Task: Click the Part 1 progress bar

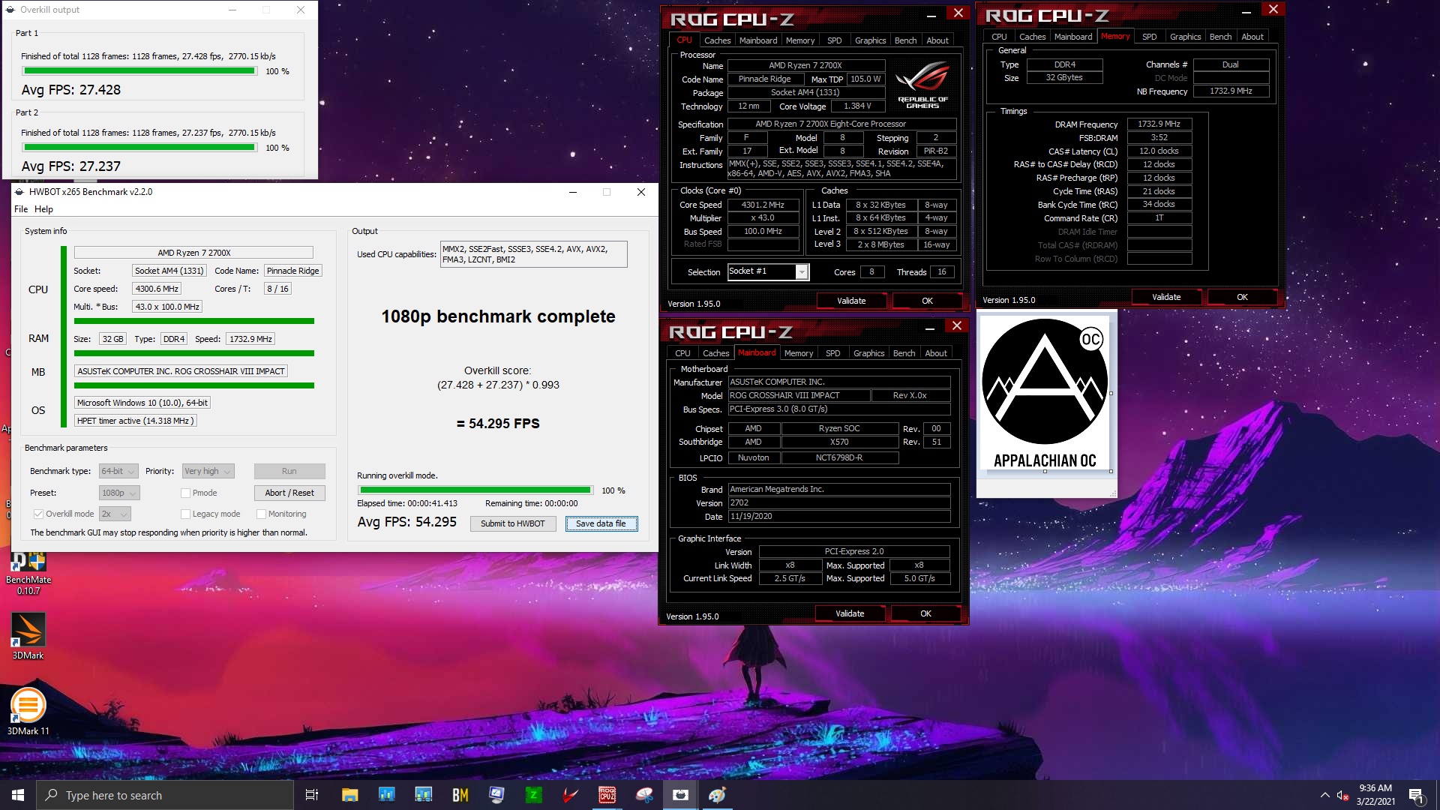Action: tap(139, 71)
